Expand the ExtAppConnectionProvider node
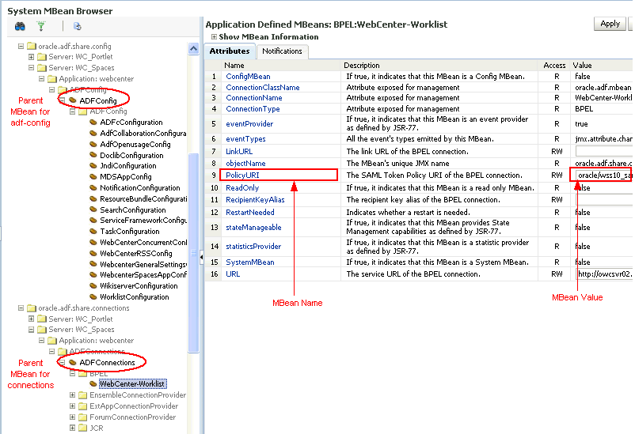The image size is (635, 434). click(72, 406)
